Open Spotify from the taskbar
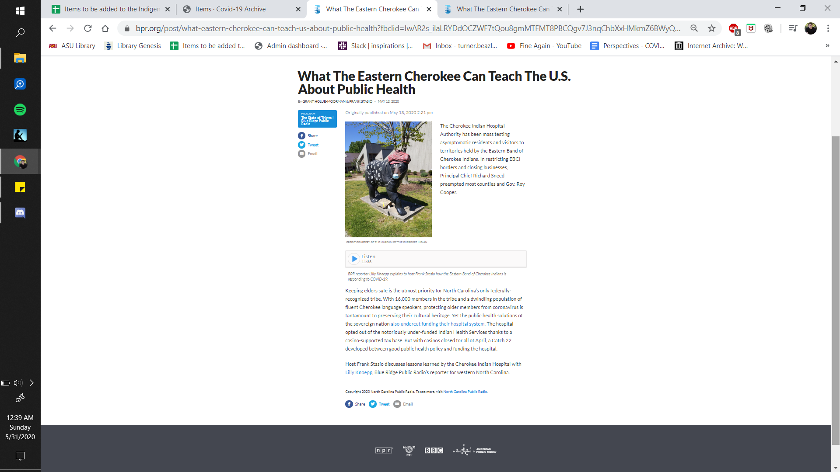 [x=20, y=110]
